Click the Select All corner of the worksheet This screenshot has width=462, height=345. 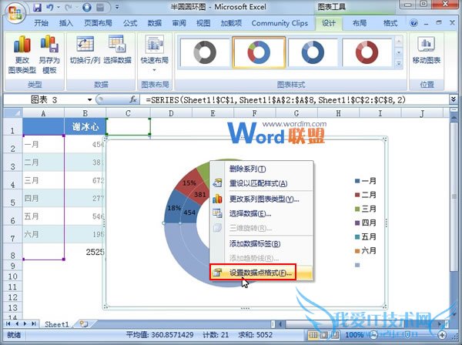click(13, 113)
